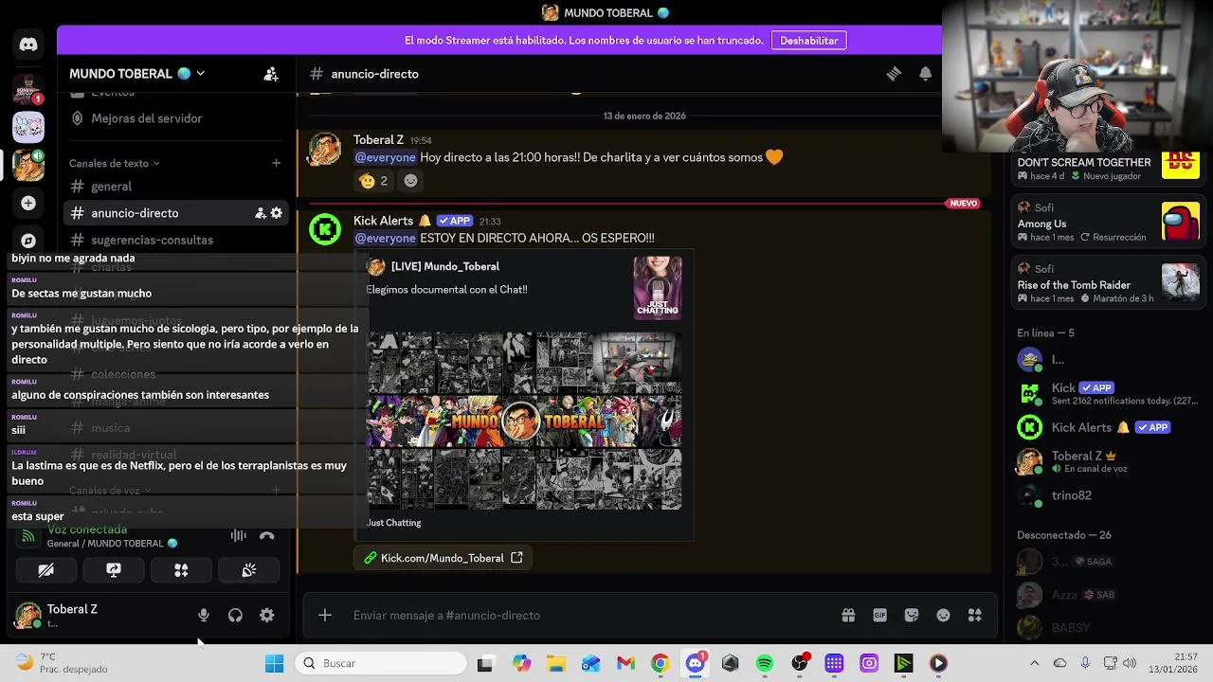The image size is (1213, 682).
Task: Disconnect from voice channel hang-up icon
Action: coord(267,536)
